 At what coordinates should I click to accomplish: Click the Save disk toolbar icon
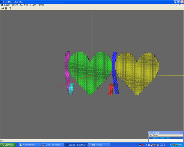click(x=6, y=8)
